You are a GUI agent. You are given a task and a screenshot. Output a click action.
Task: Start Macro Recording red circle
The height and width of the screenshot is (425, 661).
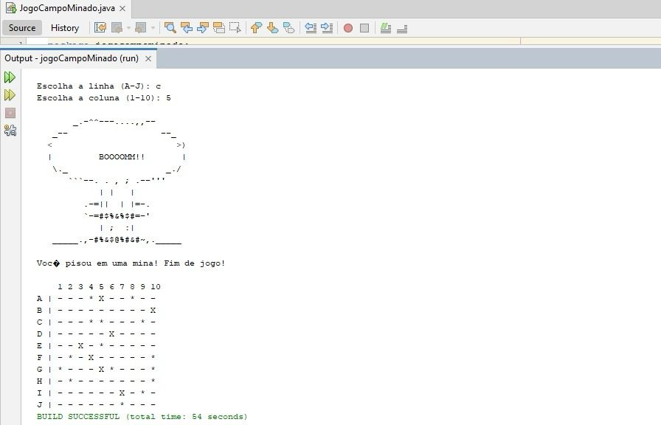348,28
